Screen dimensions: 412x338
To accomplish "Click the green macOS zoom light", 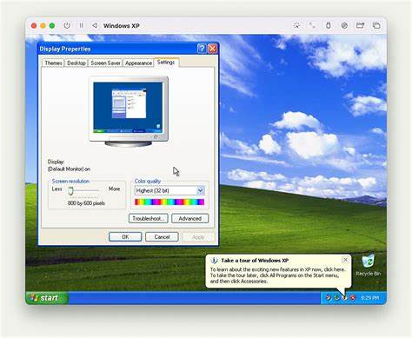I will point(52,25).
